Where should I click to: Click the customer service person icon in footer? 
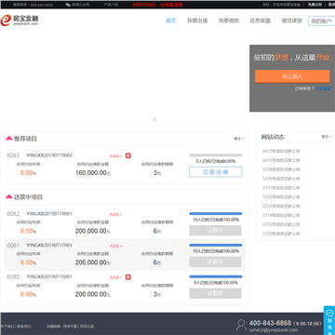coord(241,325)
